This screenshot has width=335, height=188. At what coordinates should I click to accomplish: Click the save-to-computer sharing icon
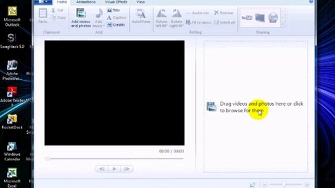click(x=260, y=18)
